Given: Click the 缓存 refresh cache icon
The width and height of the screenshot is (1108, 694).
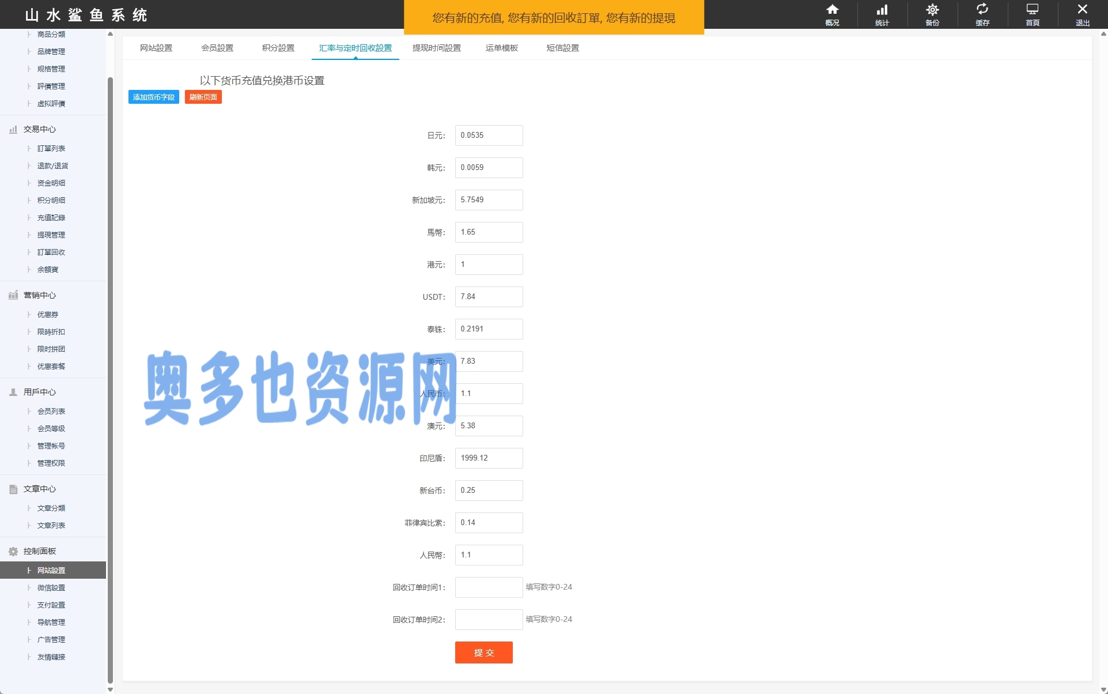Looking at the screenshot, I should (982, 10).
